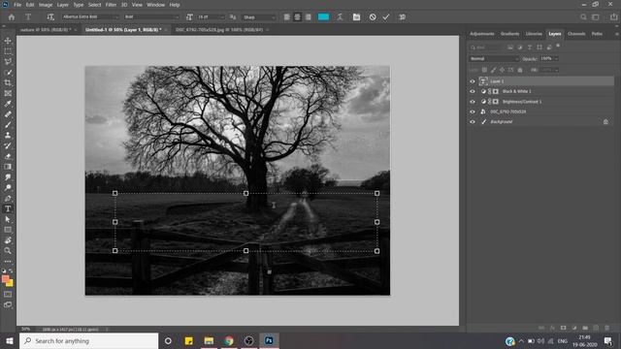Hide the Brightness/Contrast 1 layer
Image resolution: width=621 pixels, height=349 pixels.
point(473,102)
